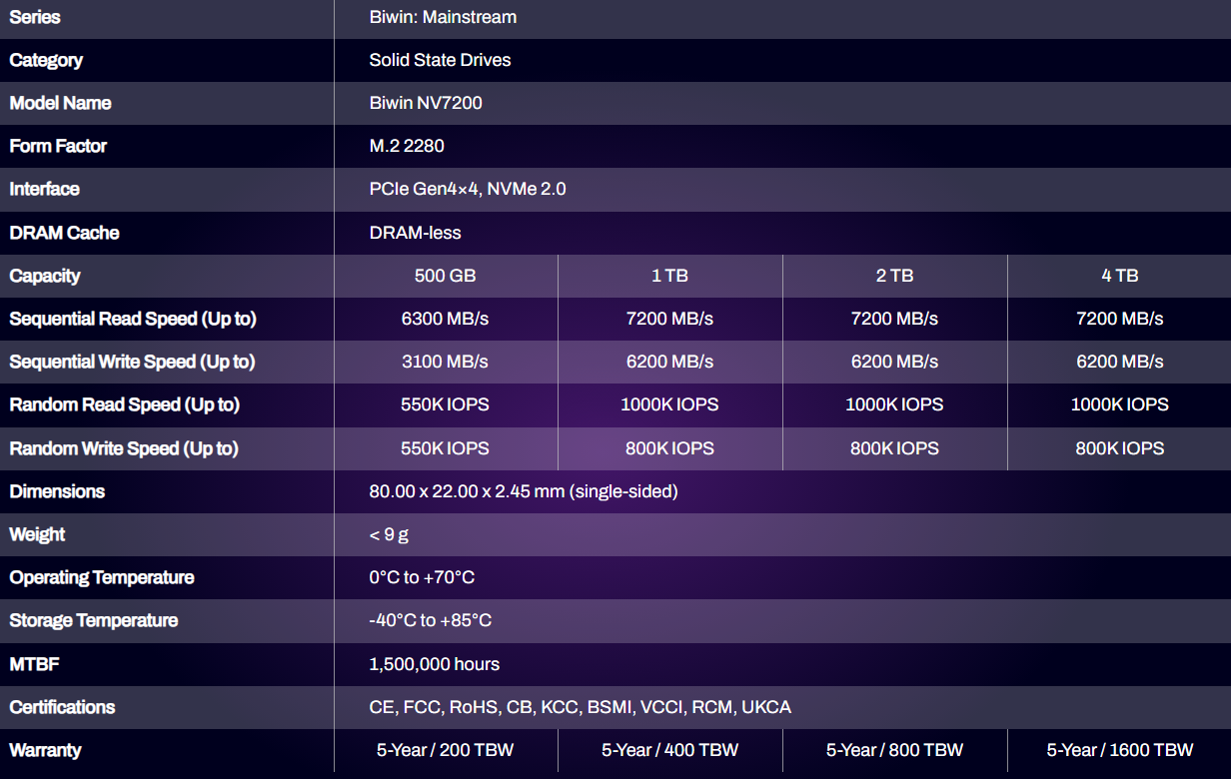This screenshot has width=1231, height=779.
Task: Click the '5-Year / 200 TBW' cell
Action: pos(446,750)
